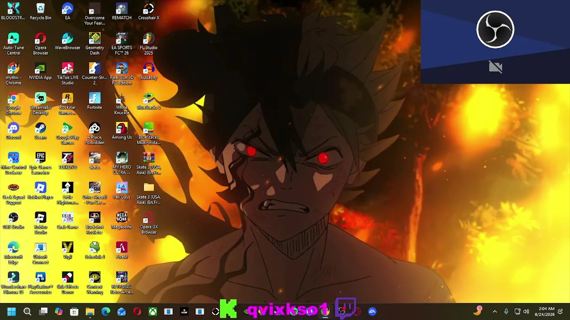The image size is (570, 320).
Task: Launch the Among Us shortcut
Action: (122, 131)
